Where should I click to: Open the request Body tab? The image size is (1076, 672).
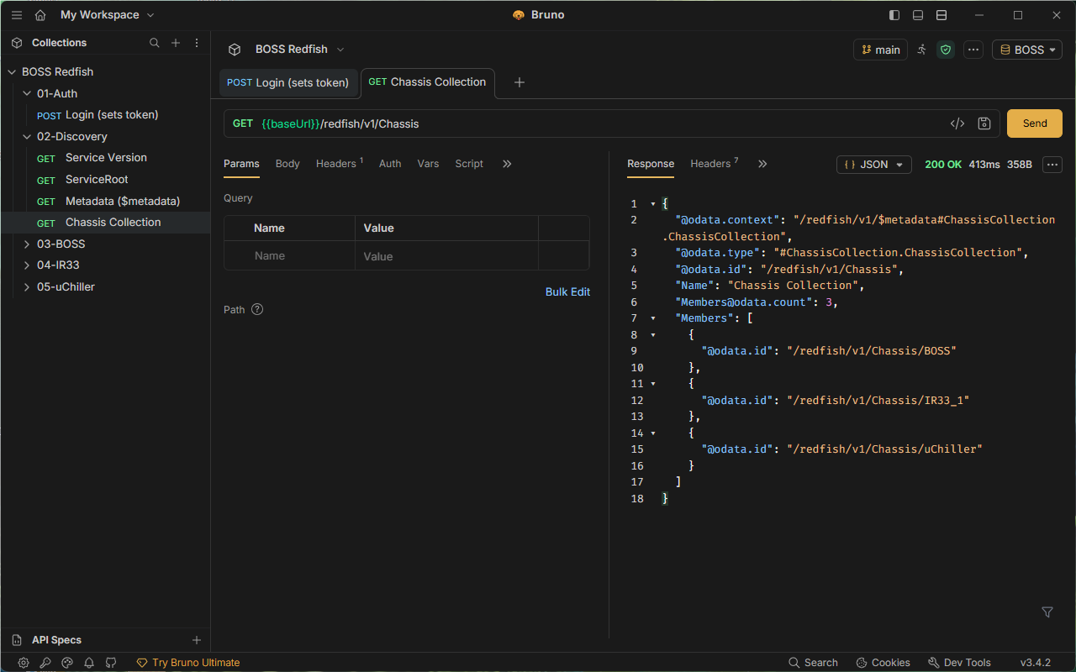[x=287, y=164]
